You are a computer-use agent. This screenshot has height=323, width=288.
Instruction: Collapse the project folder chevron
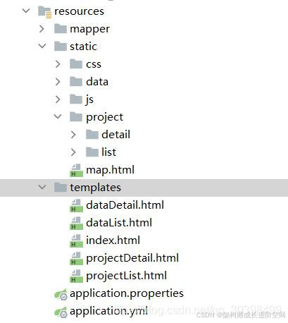[58, 116]
